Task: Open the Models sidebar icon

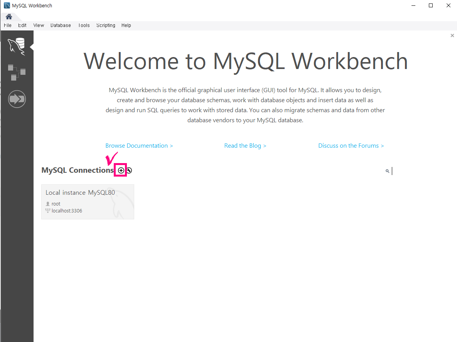Action: [x=17, y=72]
